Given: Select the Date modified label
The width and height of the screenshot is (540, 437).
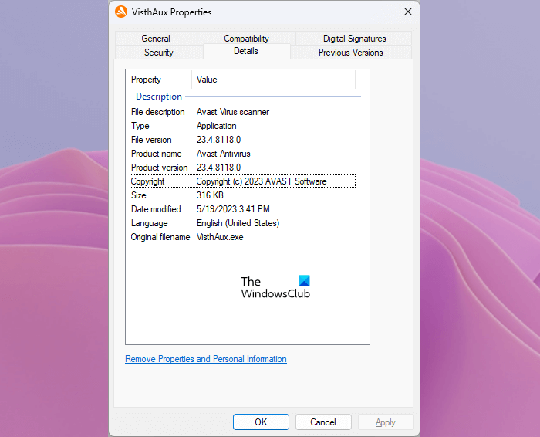Looking at the screenshot, I should [156, 209].
